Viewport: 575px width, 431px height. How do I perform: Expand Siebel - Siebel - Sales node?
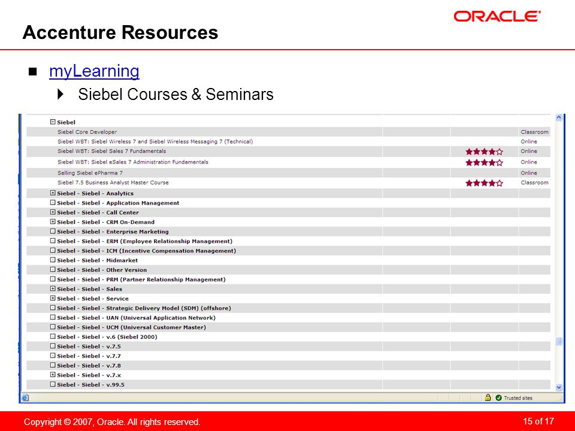tap(53, 289)
